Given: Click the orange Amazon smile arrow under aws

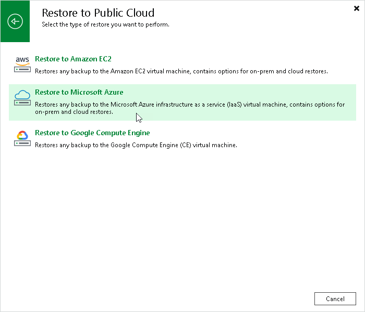Looking at the screenshot, I should point(22,64).
